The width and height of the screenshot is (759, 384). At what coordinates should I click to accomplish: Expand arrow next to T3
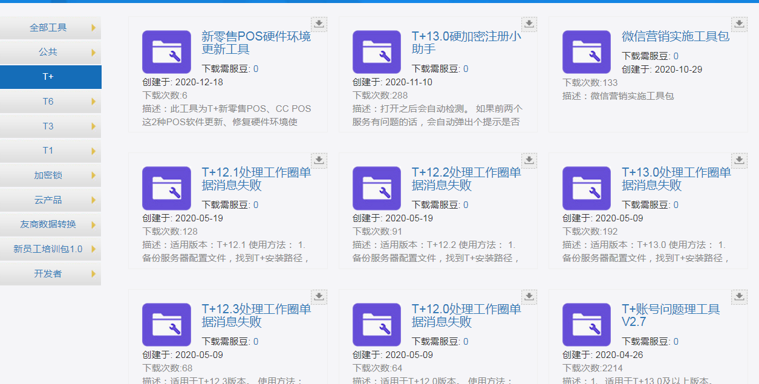(x=94, y=126)
